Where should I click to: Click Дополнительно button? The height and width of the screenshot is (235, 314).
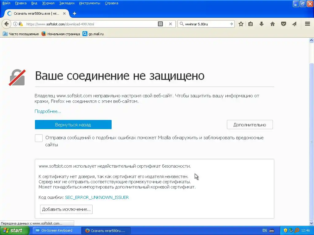pyautogui.click(x=250, y=125)
